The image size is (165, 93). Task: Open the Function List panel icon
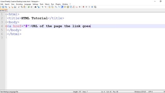(74, 7)
